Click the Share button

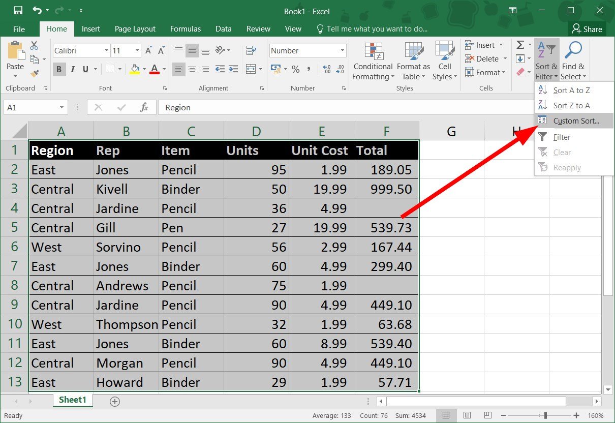pyautogui.click(x=587, y=29)
